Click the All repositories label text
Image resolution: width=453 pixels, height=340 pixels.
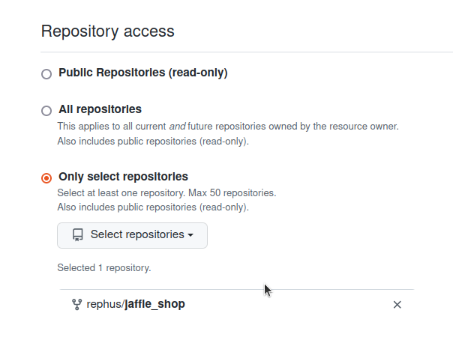point(100,109)
